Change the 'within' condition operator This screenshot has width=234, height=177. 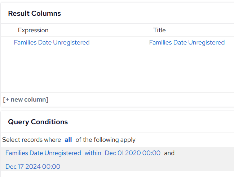93,153
